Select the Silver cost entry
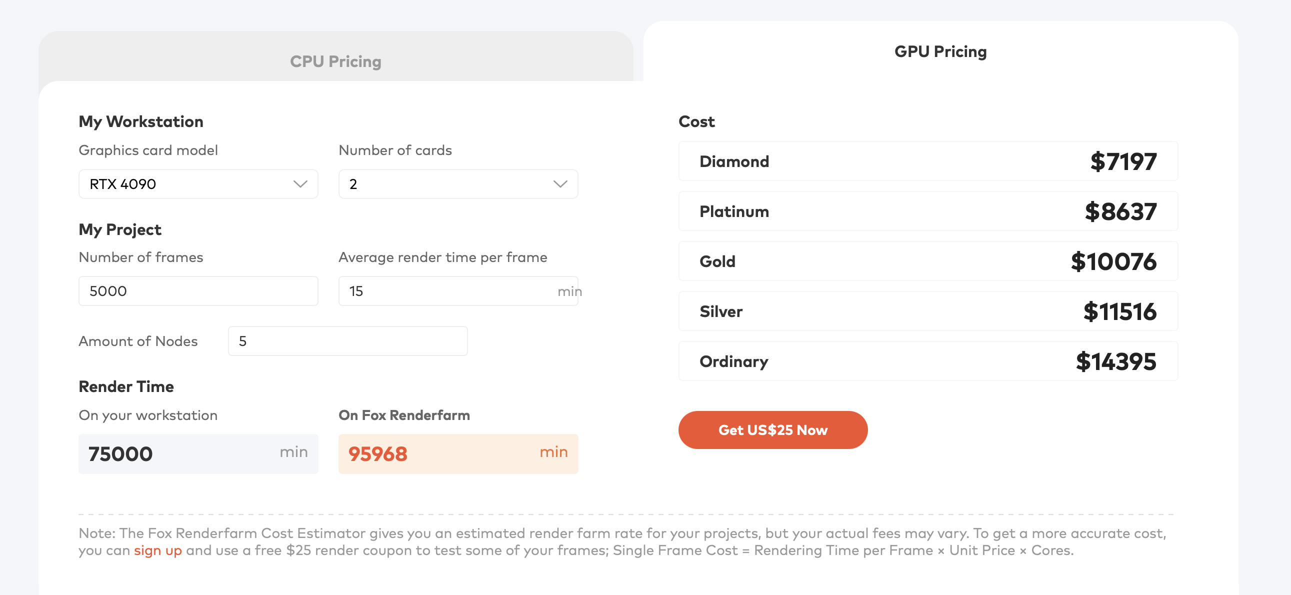The image size is (1291, 595). point(927,311)
